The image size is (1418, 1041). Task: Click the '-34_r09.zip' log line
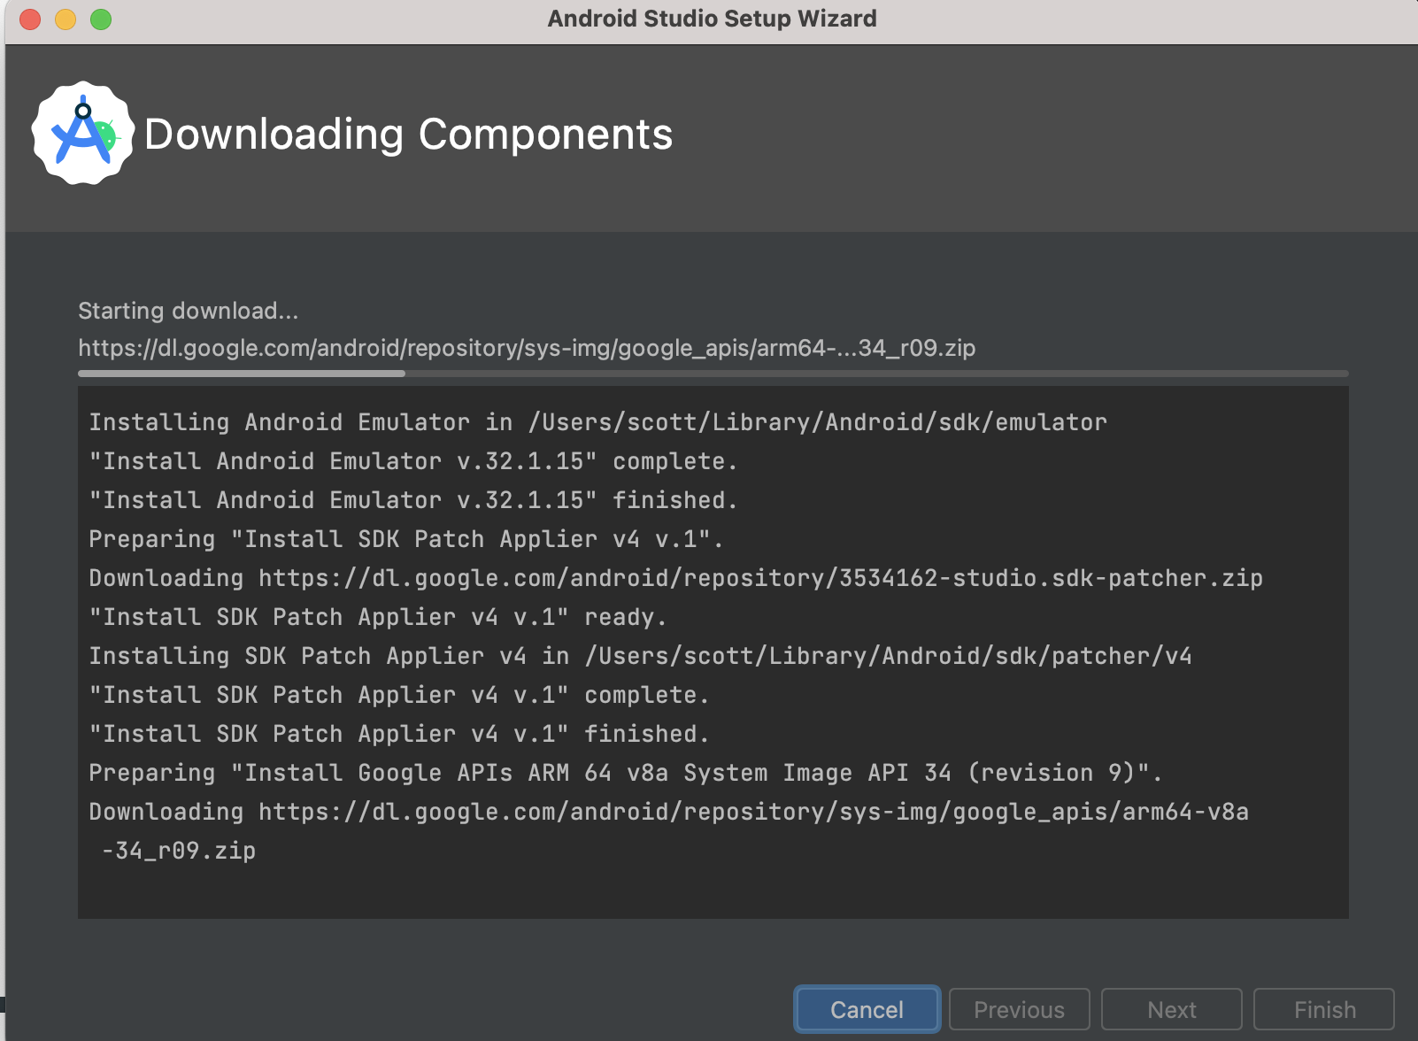point(179,851)
